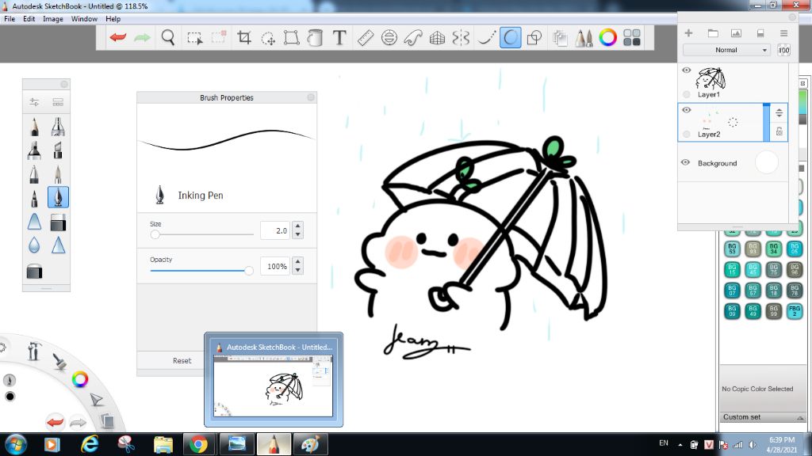Open the Edit menu

[x=29, y=19]
